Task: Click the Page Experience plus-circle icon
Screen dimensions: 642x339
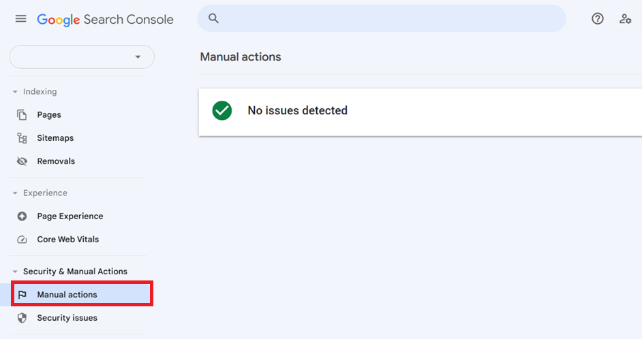Action: 22,216
